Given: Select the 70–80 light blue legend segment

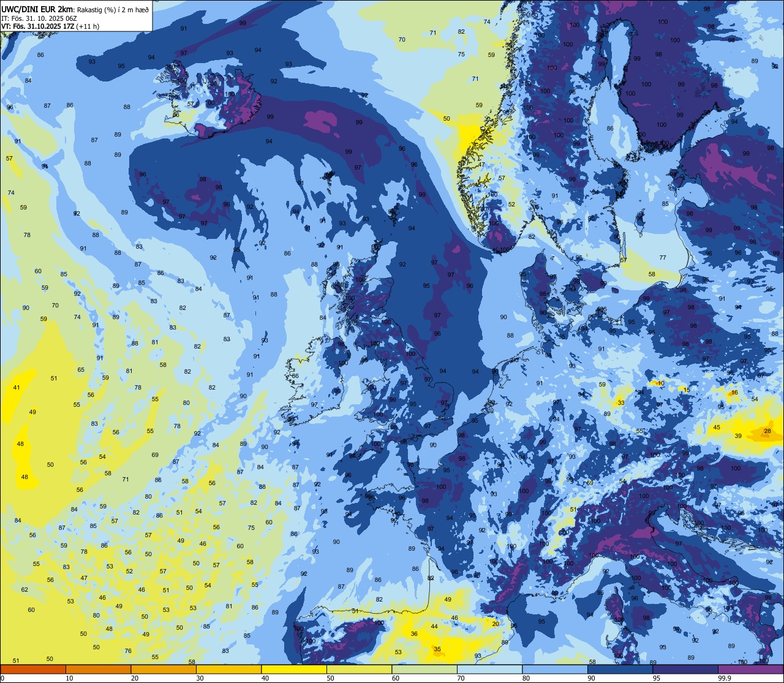Looking at the screenshot, I should pyautogui.click(x=489, y=669).
